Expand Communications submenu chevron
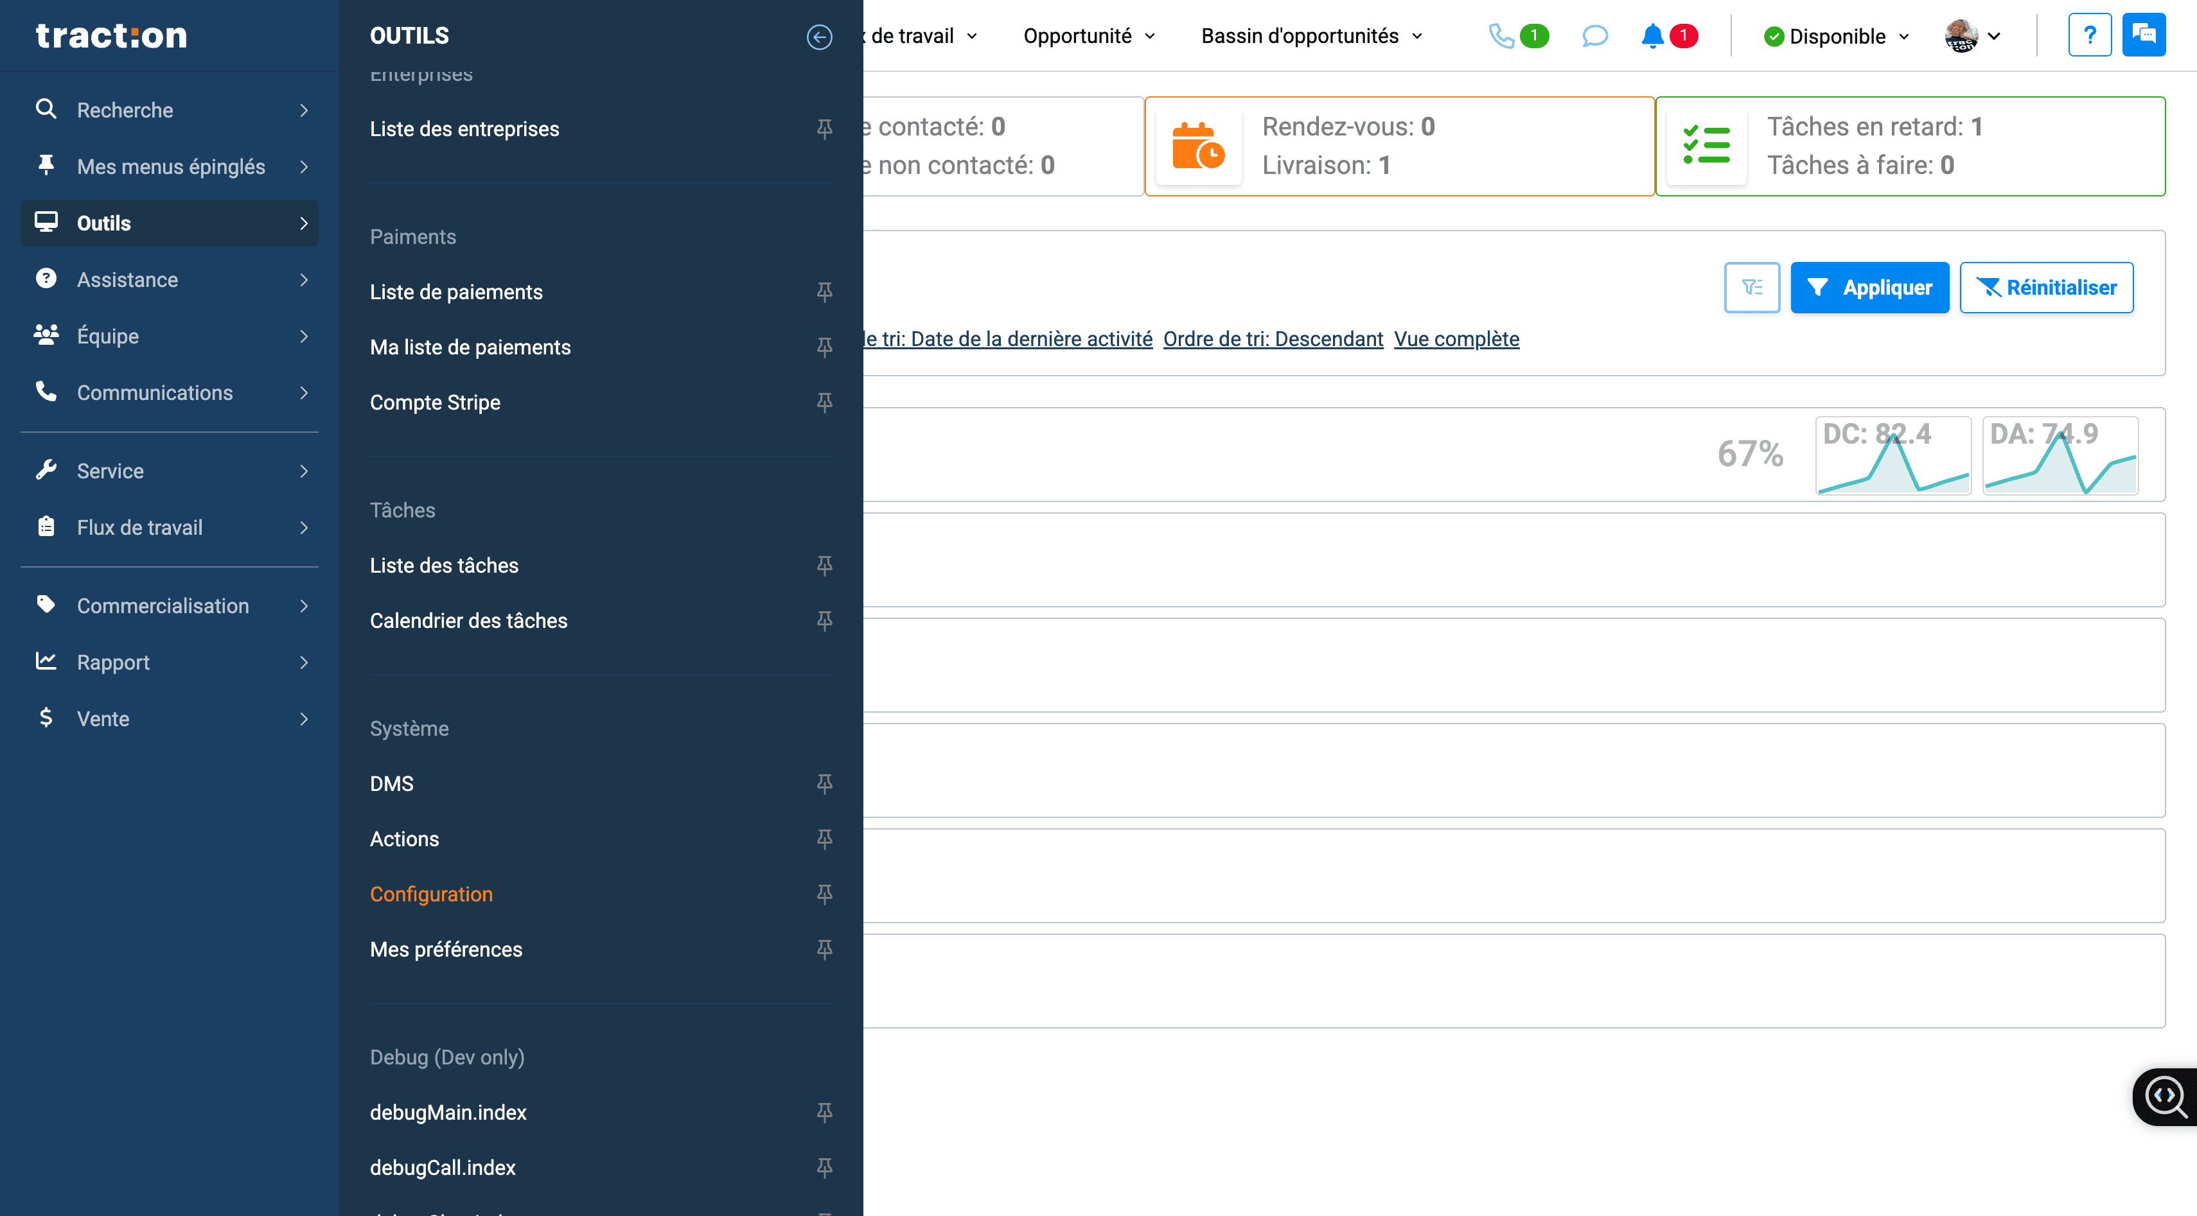 click(304, 393)
